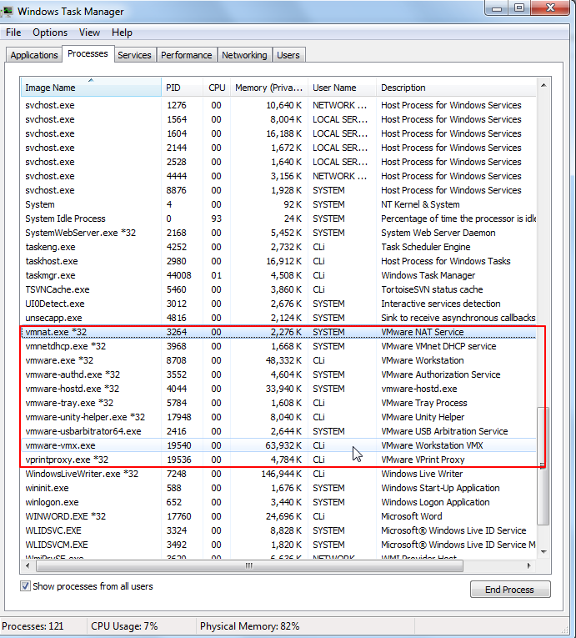Select the WLIDSVC.EXE process

(x=278, y=530)
